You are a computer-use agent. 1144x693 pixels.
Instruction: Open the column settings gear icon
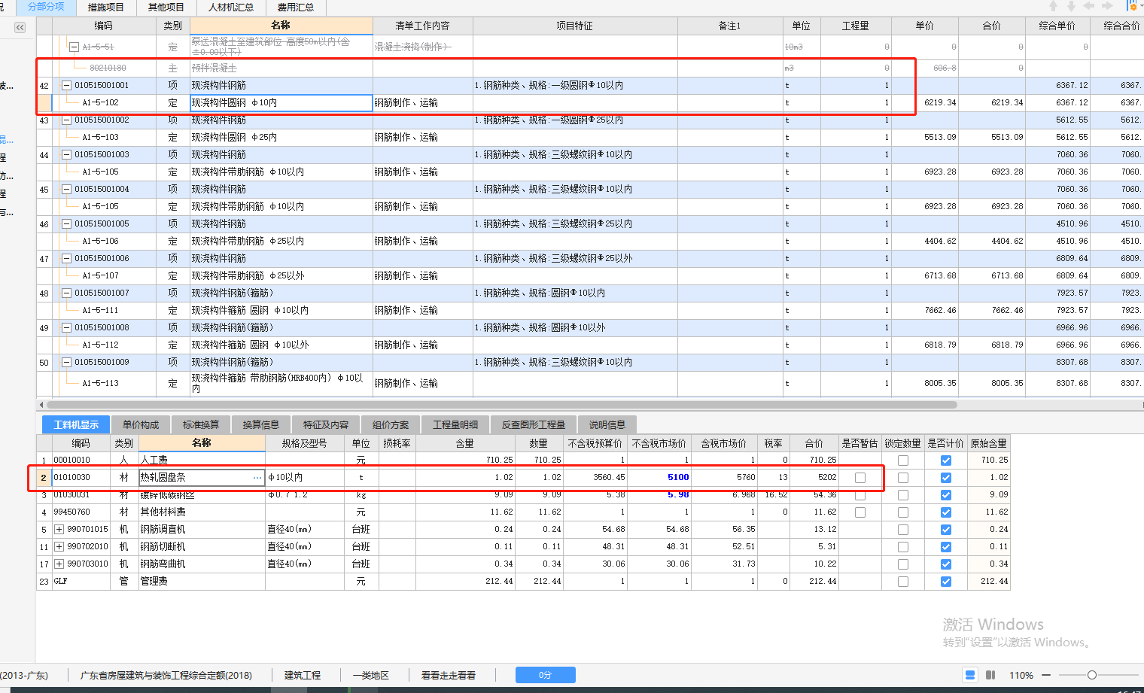(1133, 6)
